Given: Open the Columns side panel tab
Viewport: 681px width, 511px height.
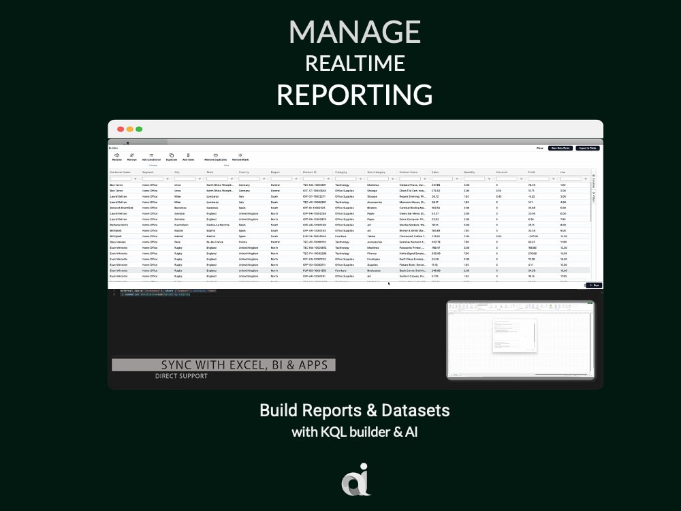Looking at the screenshot, I should [x=594, y=181].
